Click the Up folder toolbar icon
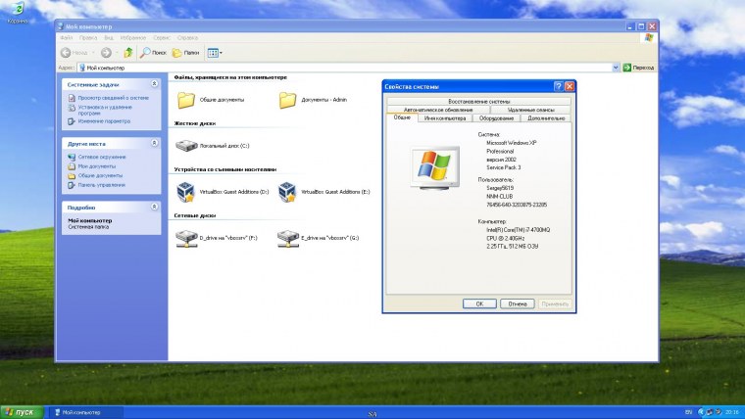The image size is (745, 419). tap(127, 52)
